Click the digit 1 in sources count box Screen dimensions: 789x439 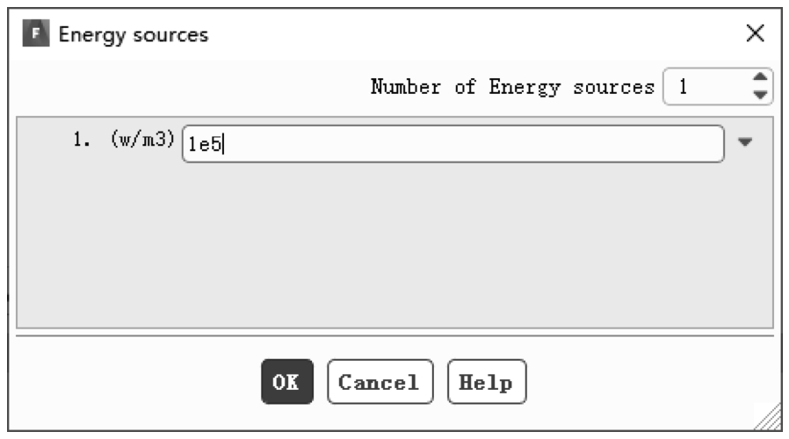click(x=683, y=87)
